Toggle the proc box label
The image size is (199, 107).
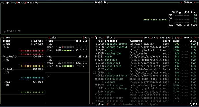pyautogui.click(x=99, y=37)
